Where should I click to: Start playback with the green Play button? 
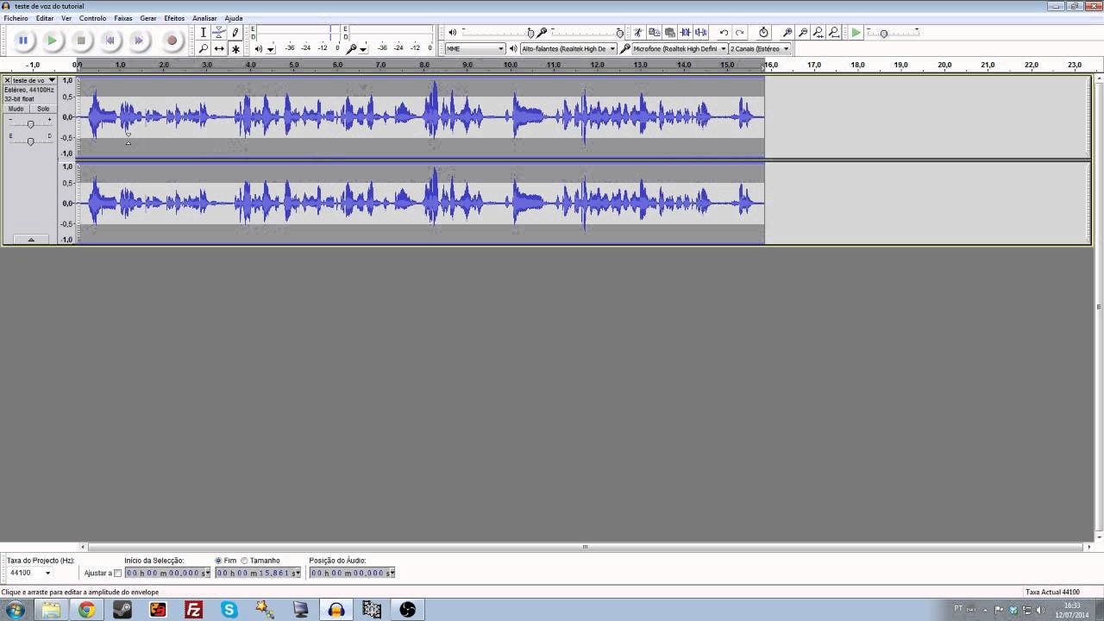click(52, 40)
